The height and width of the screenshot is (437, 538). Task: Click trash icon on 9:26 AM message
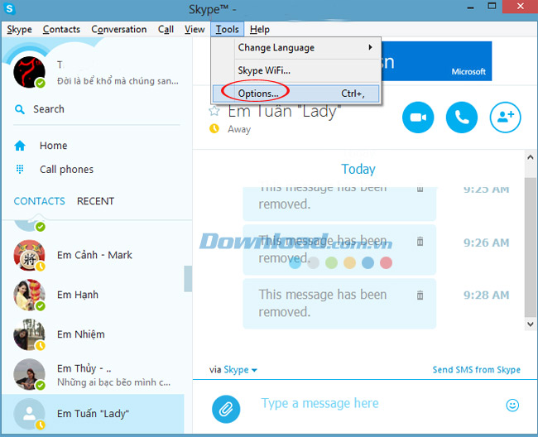coord(420,242)
